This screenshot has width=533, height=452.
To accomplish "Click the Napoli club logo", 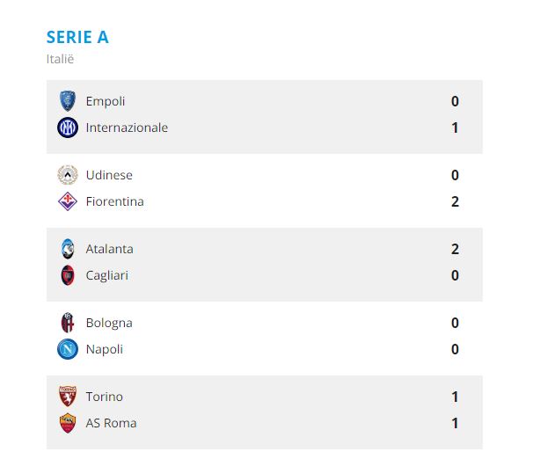I will (x=68, y=349).
